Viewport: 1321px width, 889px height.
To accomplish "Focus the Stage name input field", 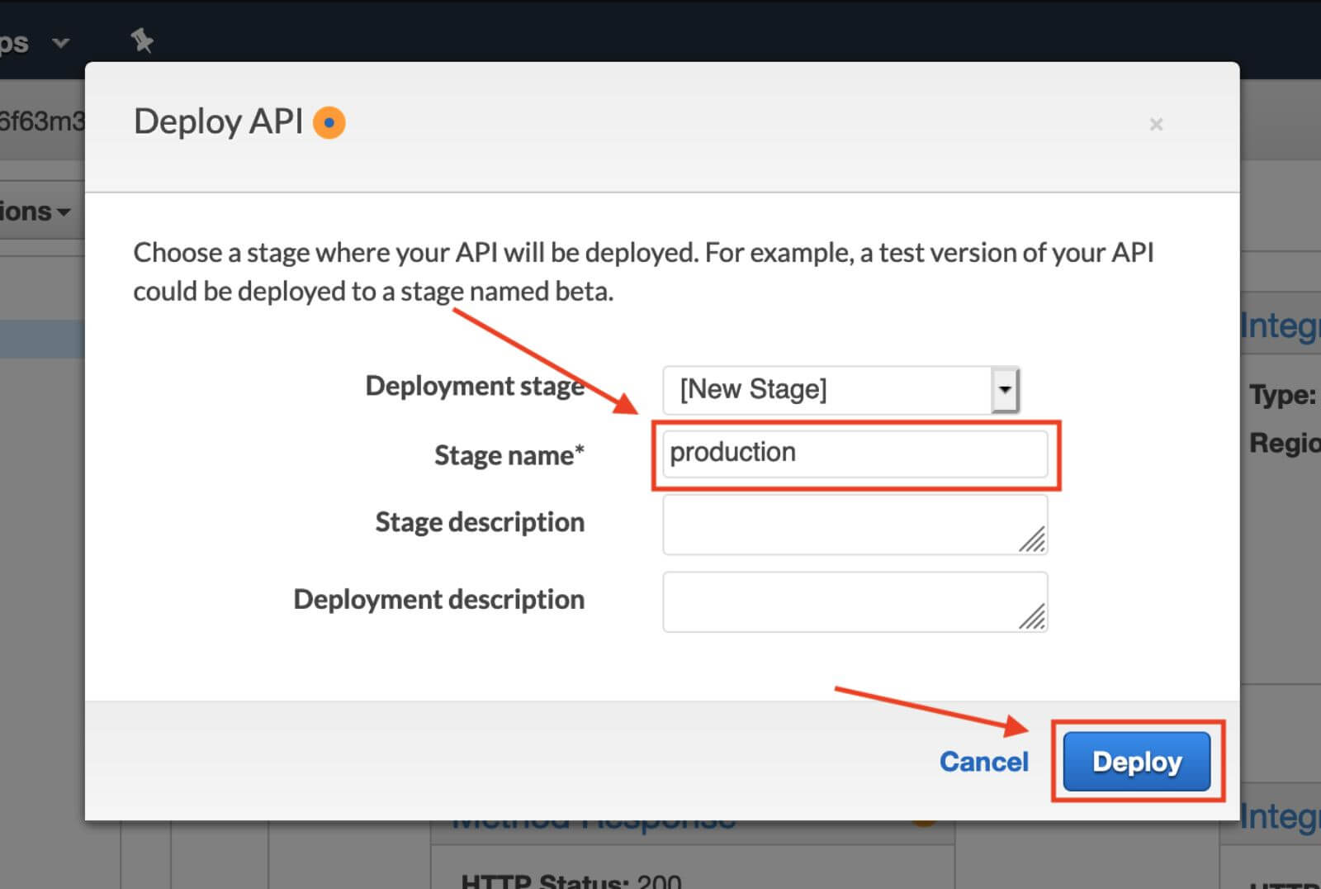I will click(855, 453).
